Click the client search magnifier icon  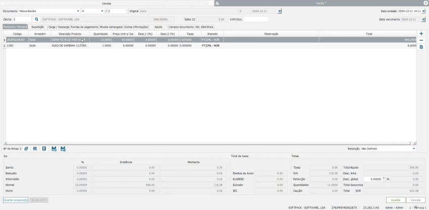36,19
